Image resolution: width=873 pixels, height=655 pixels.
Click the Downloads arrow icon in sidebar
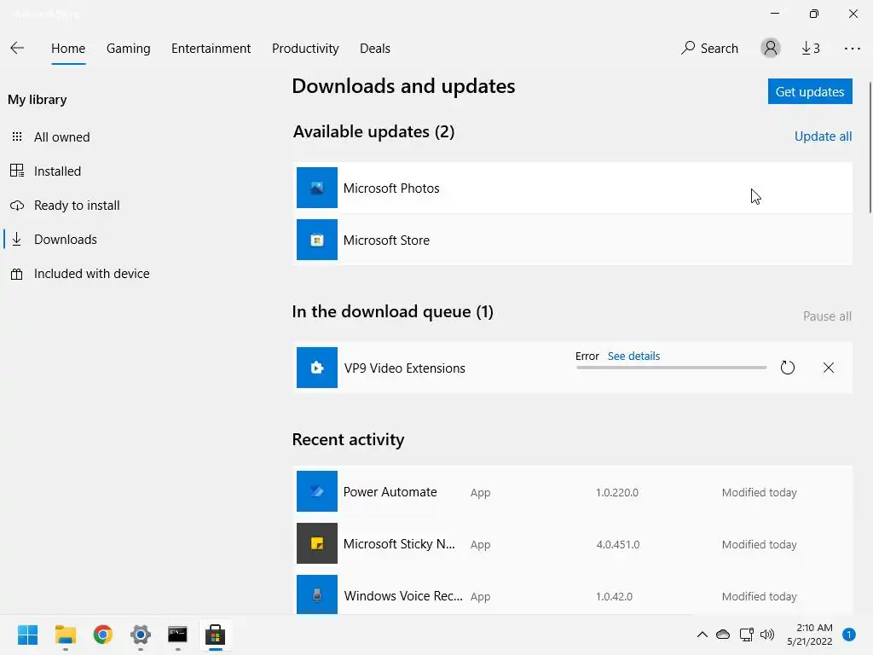coord(17,239)
